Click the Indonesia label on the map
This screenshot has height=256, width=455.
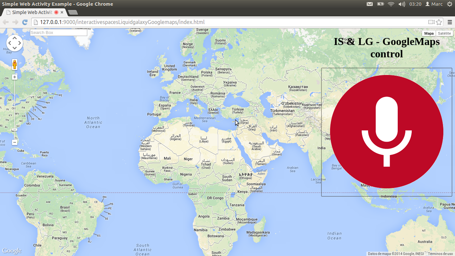pyautogui.click(x=389, y=196)
